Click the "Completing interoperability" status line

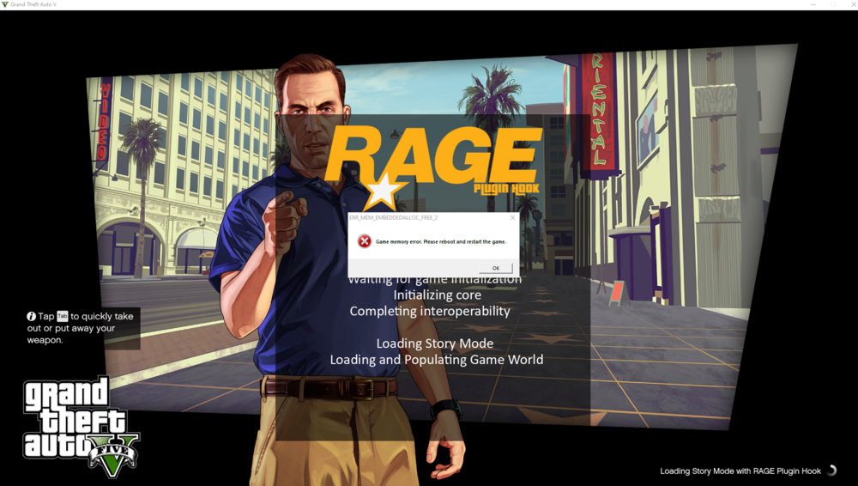[x=430, y=311]
